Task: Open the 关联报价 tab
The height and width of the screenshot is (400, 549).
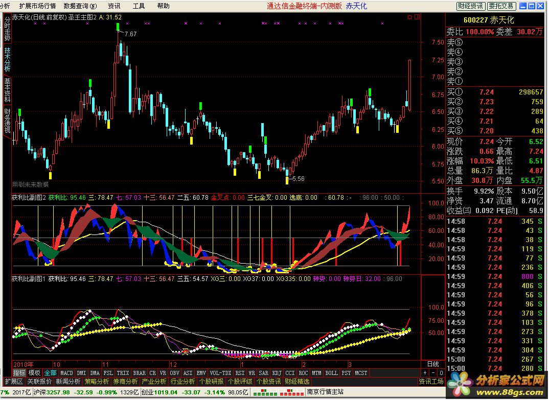Action: [39, 382]
